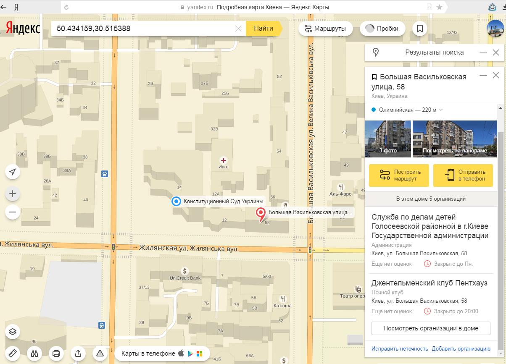The height and width of the screenshot is (364, 506).
Task: Bookmark Большая Васильковская улица, 58 address
Action: point(374,77)
